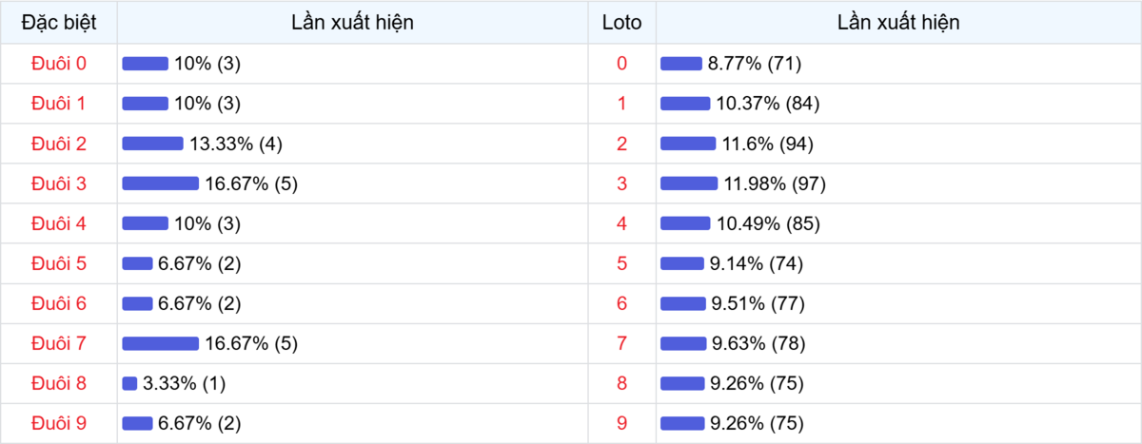Click the "Đuôi 8" label
The width and height of the screenshot is (1142, 444).
coord(59,383)
